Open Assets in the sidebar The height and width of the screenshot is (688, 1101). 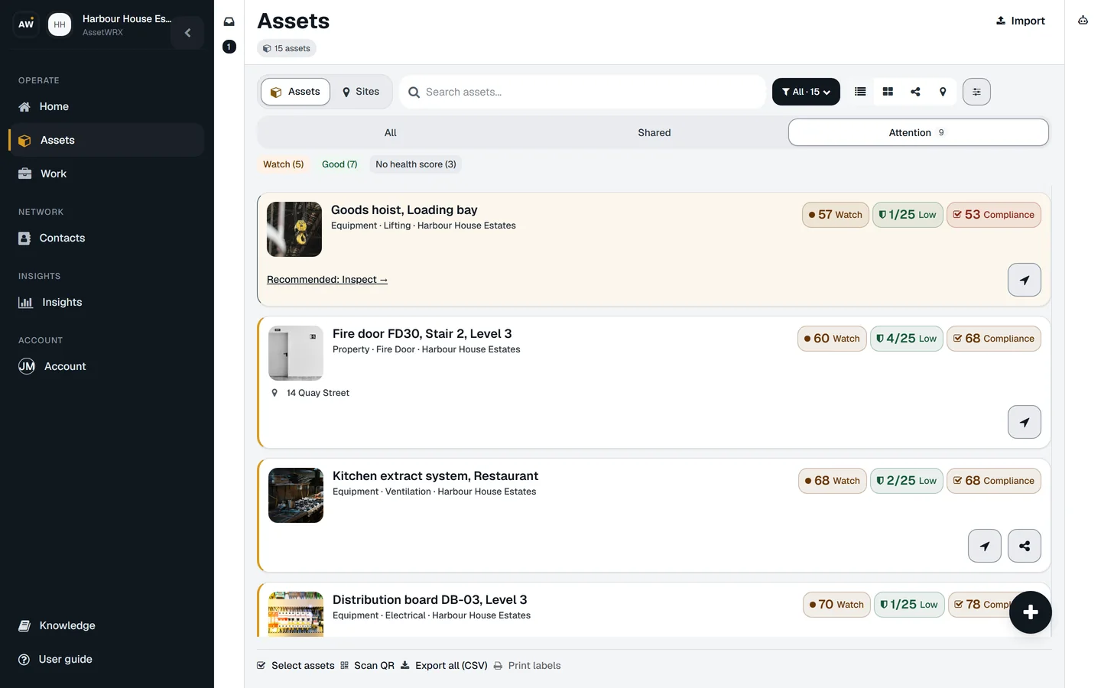click(107, 140)
